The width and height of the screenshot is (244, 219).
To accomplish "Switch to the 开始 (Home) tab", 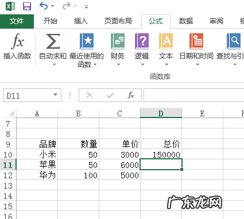I will [51, 21].
